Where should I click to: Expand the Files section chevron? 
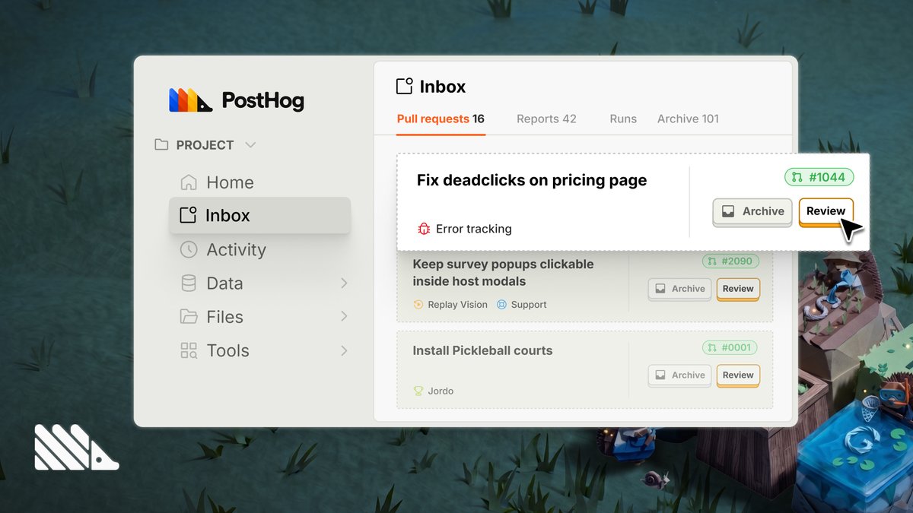coord(344,317)
